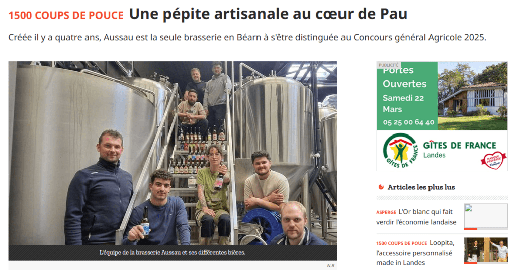The width and height of the screenshot is (515, 270).
Task: Click the PUBLICITÉ label on the ad
Action: [389, 65]
